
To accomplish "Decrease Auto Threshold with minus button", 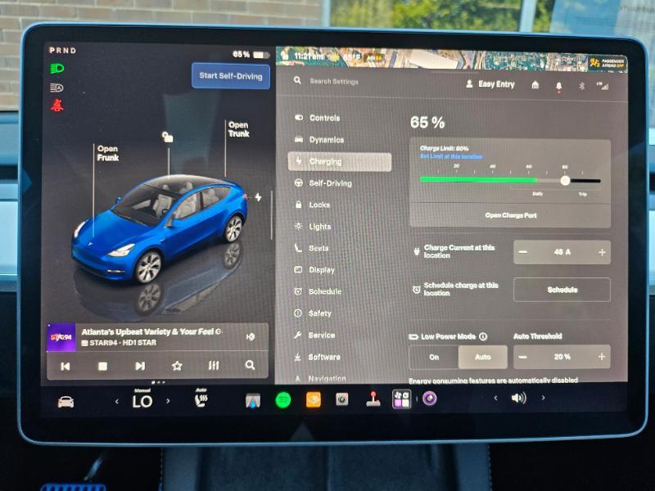I will point(522,357).
